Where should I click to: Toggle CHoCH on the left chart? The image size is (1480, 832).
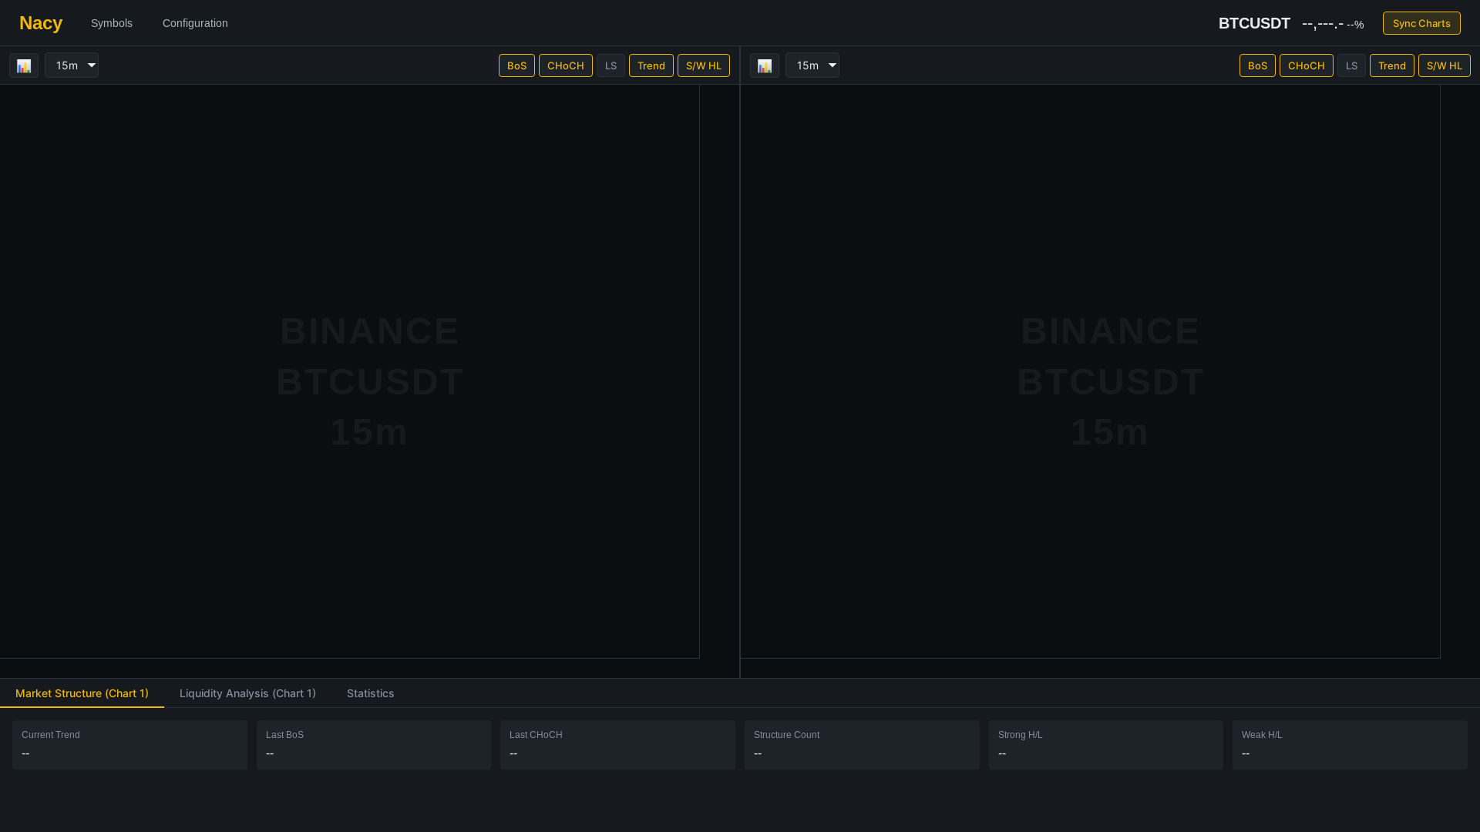point(566,65)
